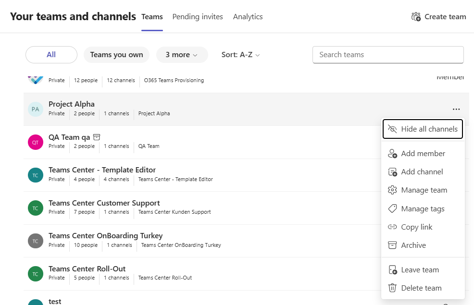This screenshot has width=474, height=305.
Task: Open the Pending invites tab
Action: [198, 17]
